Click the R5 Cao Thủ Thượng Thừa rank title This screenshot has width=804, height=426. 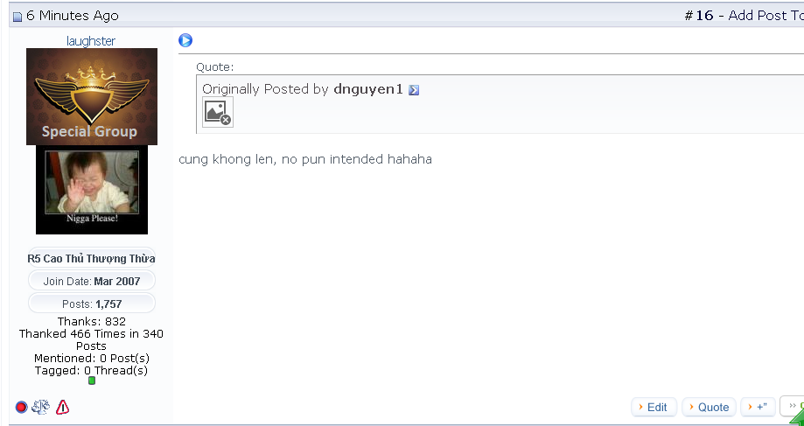pos(92,258)
